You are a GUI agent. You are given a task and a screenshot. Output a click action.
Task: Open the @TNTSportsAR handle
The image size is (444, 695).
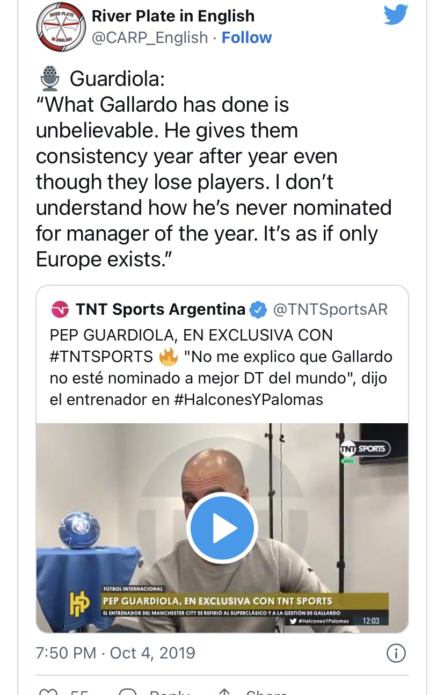point(330,309)
